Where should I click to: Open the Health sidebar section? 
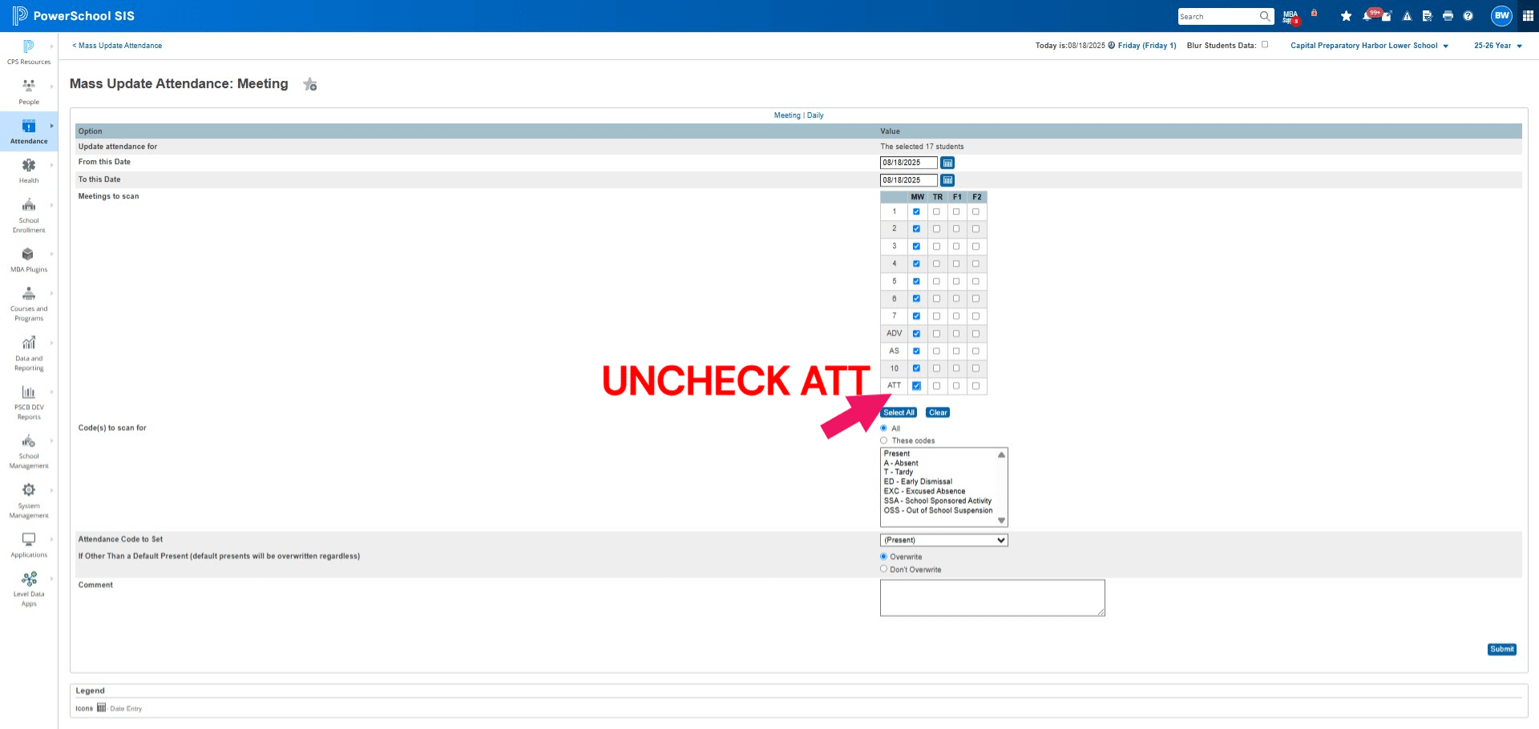[29, 171]
